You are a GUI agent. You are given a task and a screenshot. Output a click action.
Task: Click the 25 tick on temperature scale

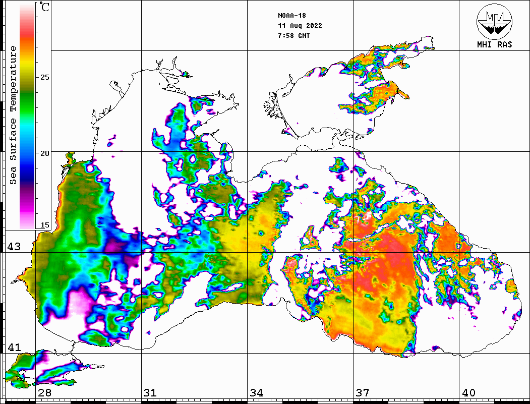44,77
